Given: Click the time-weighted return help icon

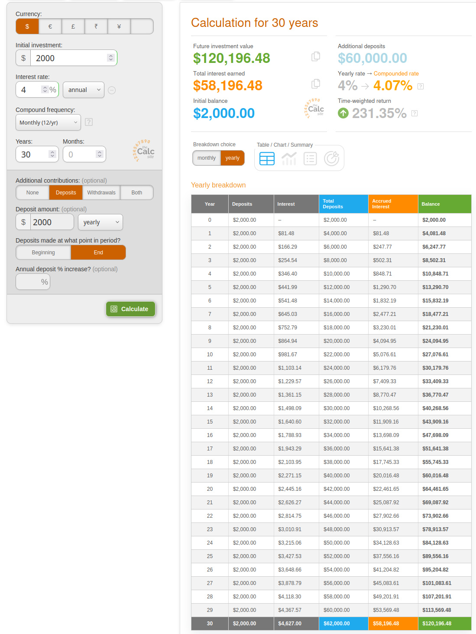Looking at the screenshot, I should pyautogui.click(x=414, y=113).
